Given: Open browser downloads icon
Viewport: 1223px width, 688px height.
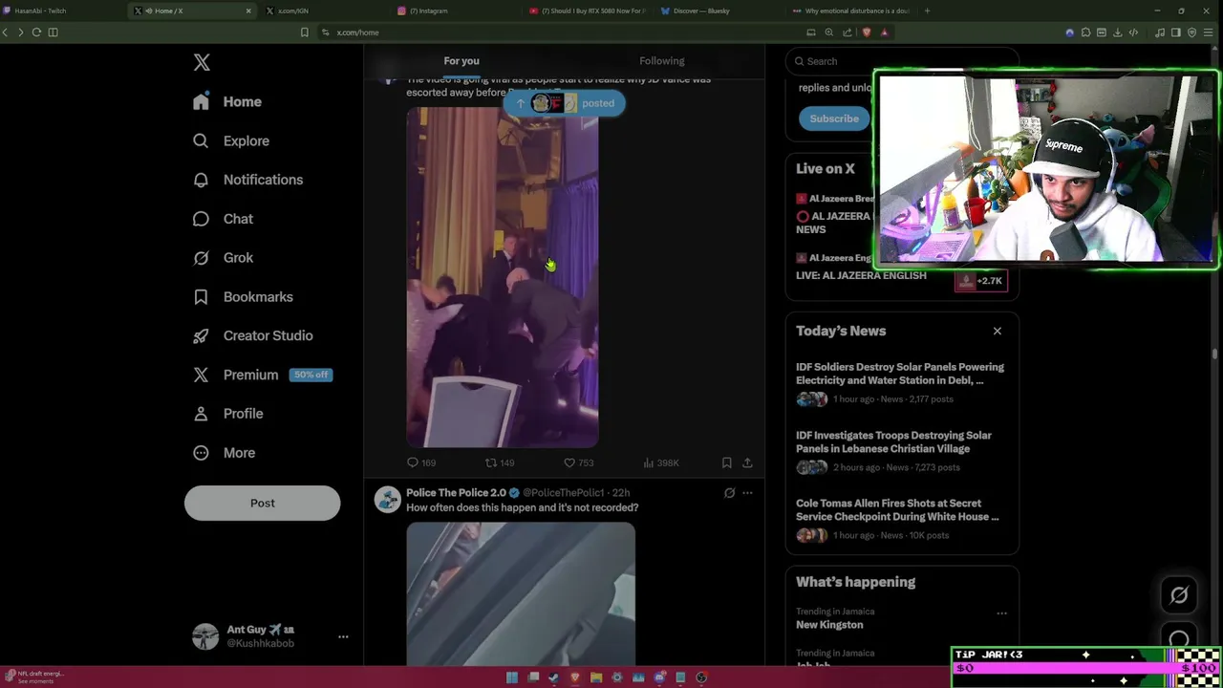Looking at the screenshot, I should click(1117, 32).
